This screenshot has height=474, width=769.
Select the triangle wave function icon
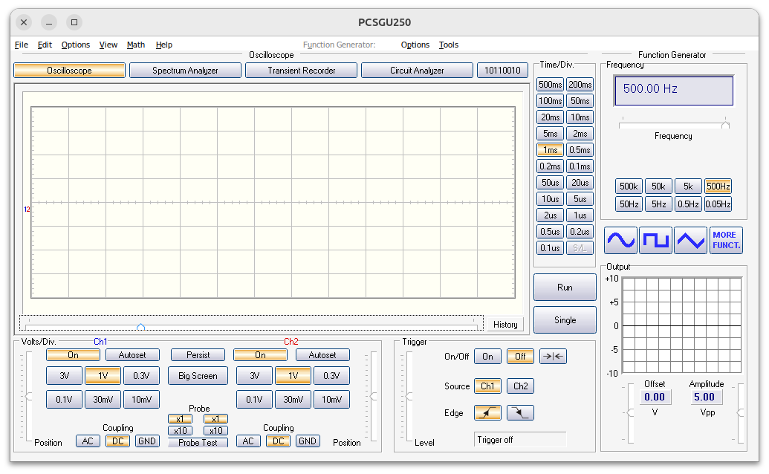click(690, 240)
